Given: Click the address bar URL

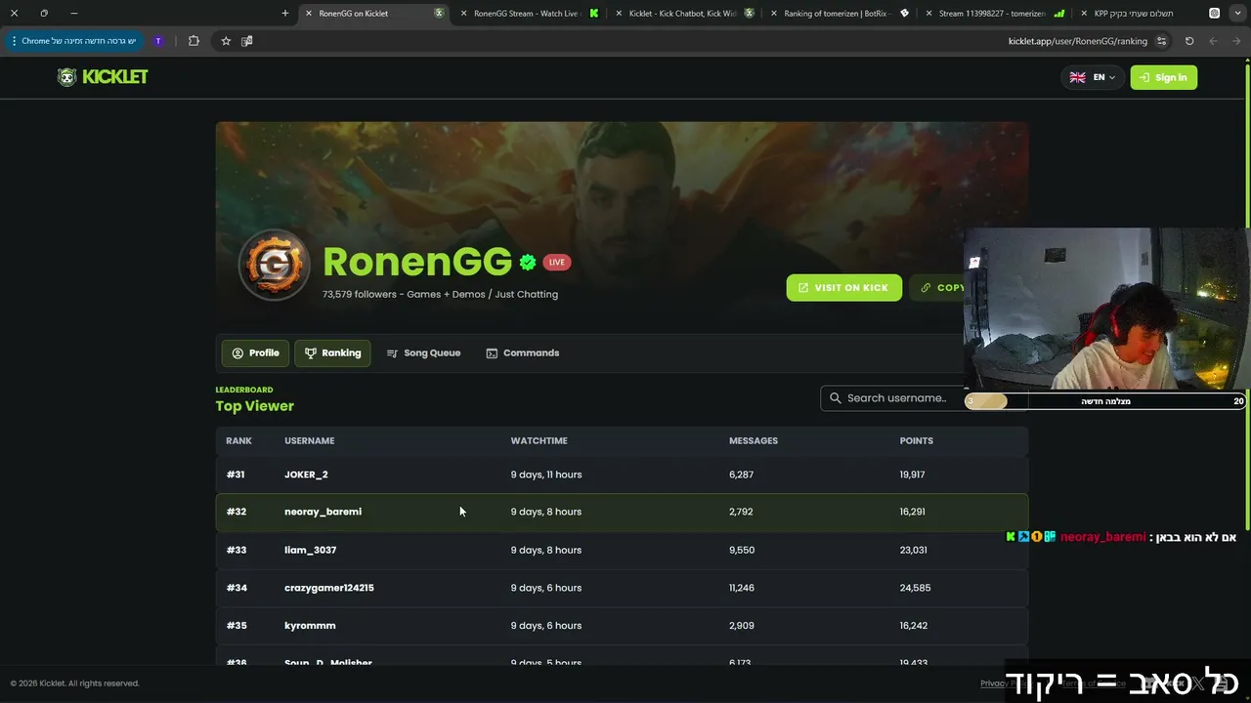Looking at the screenshot, I should click(1078, 41).
